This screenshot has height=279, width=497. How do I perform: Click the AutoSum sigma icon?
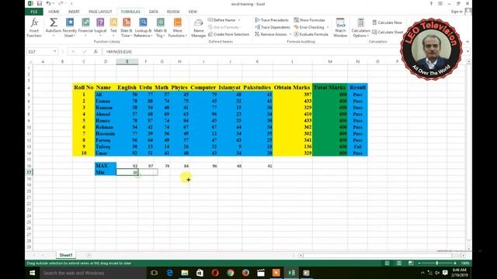pos(54,22)
